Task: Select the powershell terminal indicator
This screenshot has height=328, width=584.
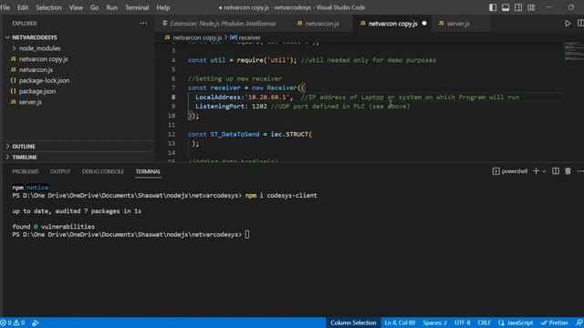Action: 510,171
